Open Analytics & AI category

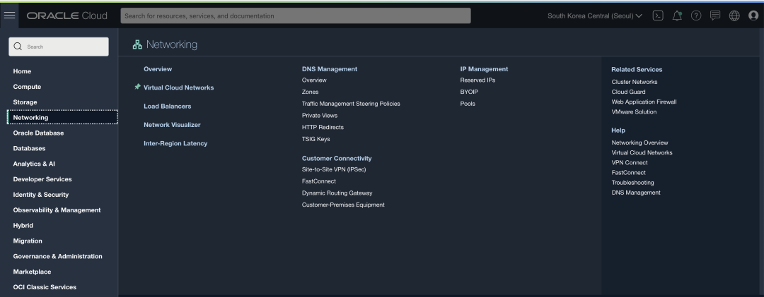[x=34, y=164]
